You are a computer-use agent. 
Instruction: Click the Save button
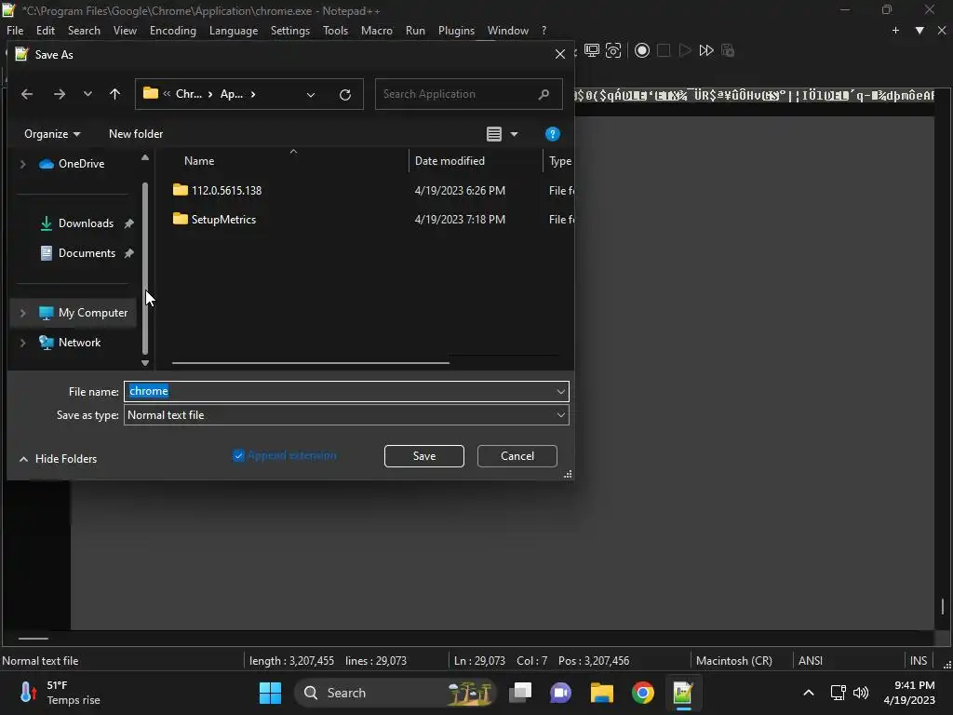[x=424, y=456]
